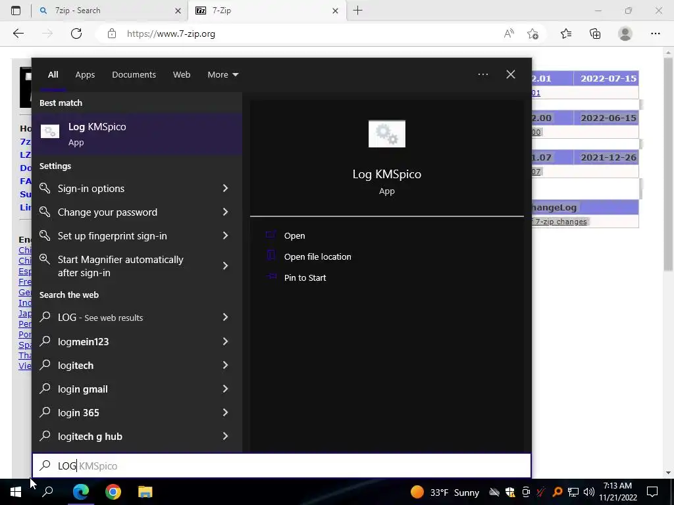Viewport: 674px width, 505px height.
Task: Open weather widget showing 33°F Sunny
Action: tap(444, 492)
